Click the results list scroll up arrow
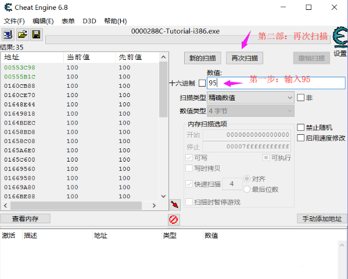 (x=164, y=57)
